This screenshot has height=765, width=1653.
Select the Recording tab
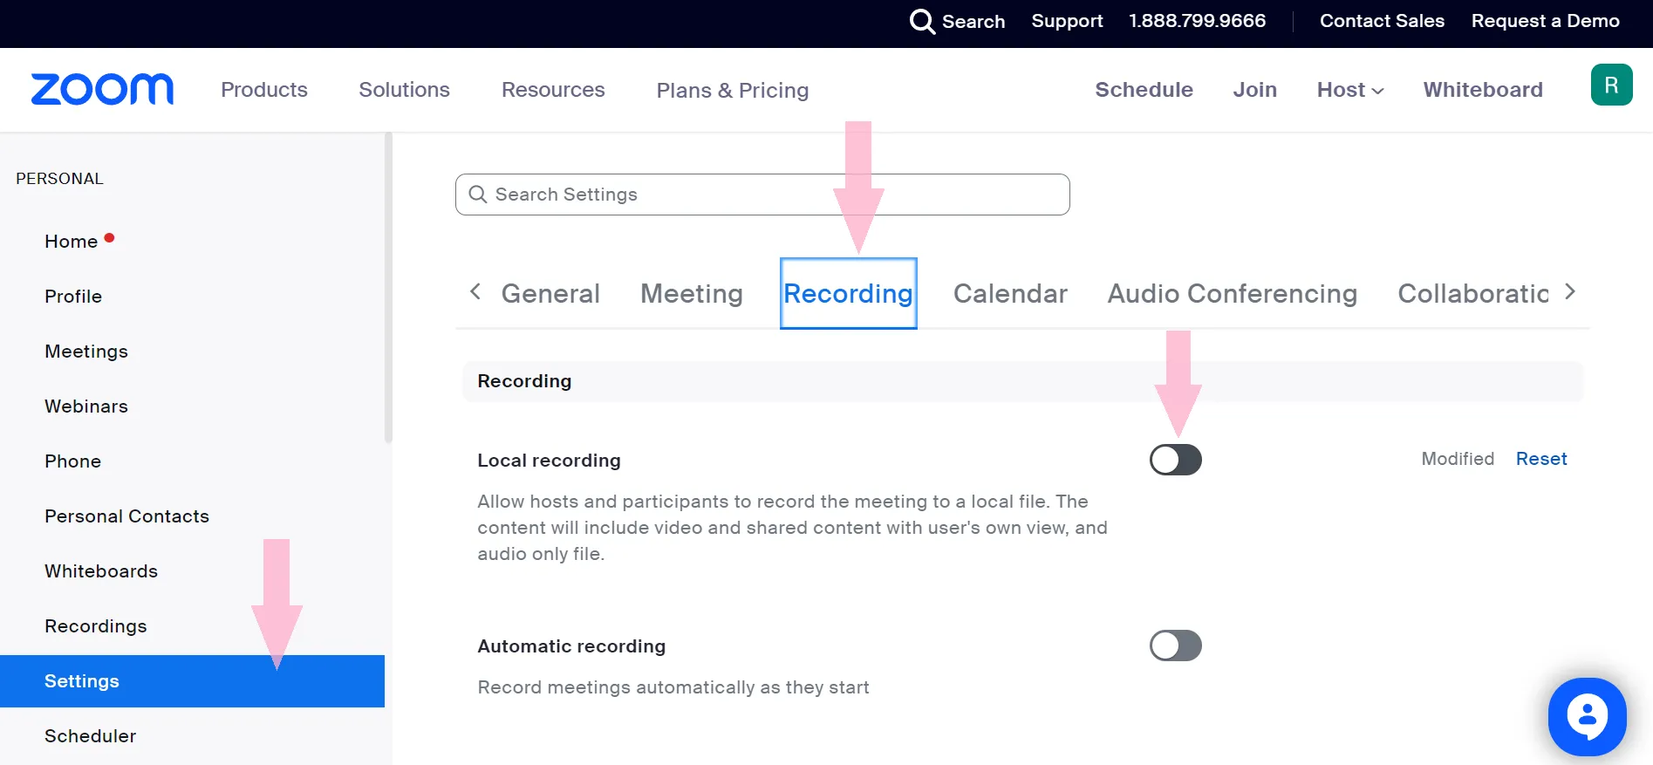(x=848, y=293)
